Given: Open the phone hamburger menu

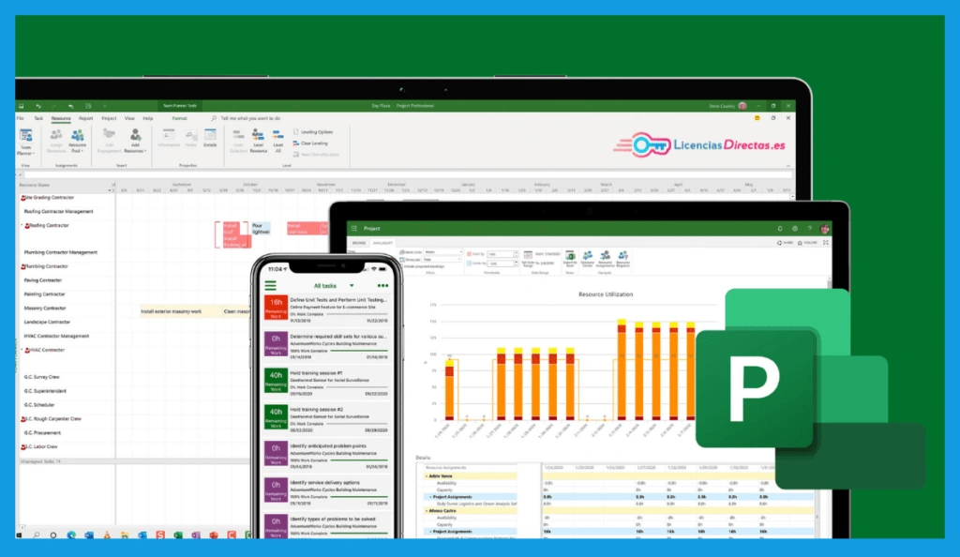Looking at the screenshot, I should click(271, 285).
